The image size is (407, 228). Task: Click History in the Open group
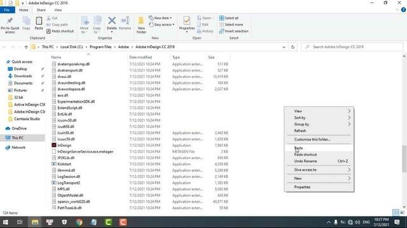205,31
